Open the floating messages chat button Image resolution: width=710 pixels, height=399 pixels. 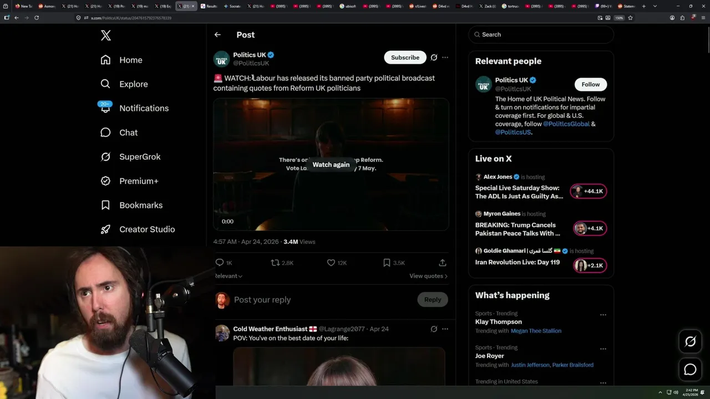(x=690, y=369)
